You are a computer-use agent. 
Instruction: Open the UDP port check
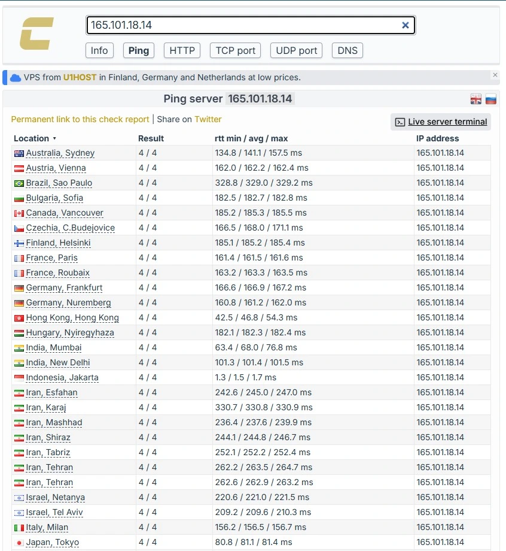297,50
